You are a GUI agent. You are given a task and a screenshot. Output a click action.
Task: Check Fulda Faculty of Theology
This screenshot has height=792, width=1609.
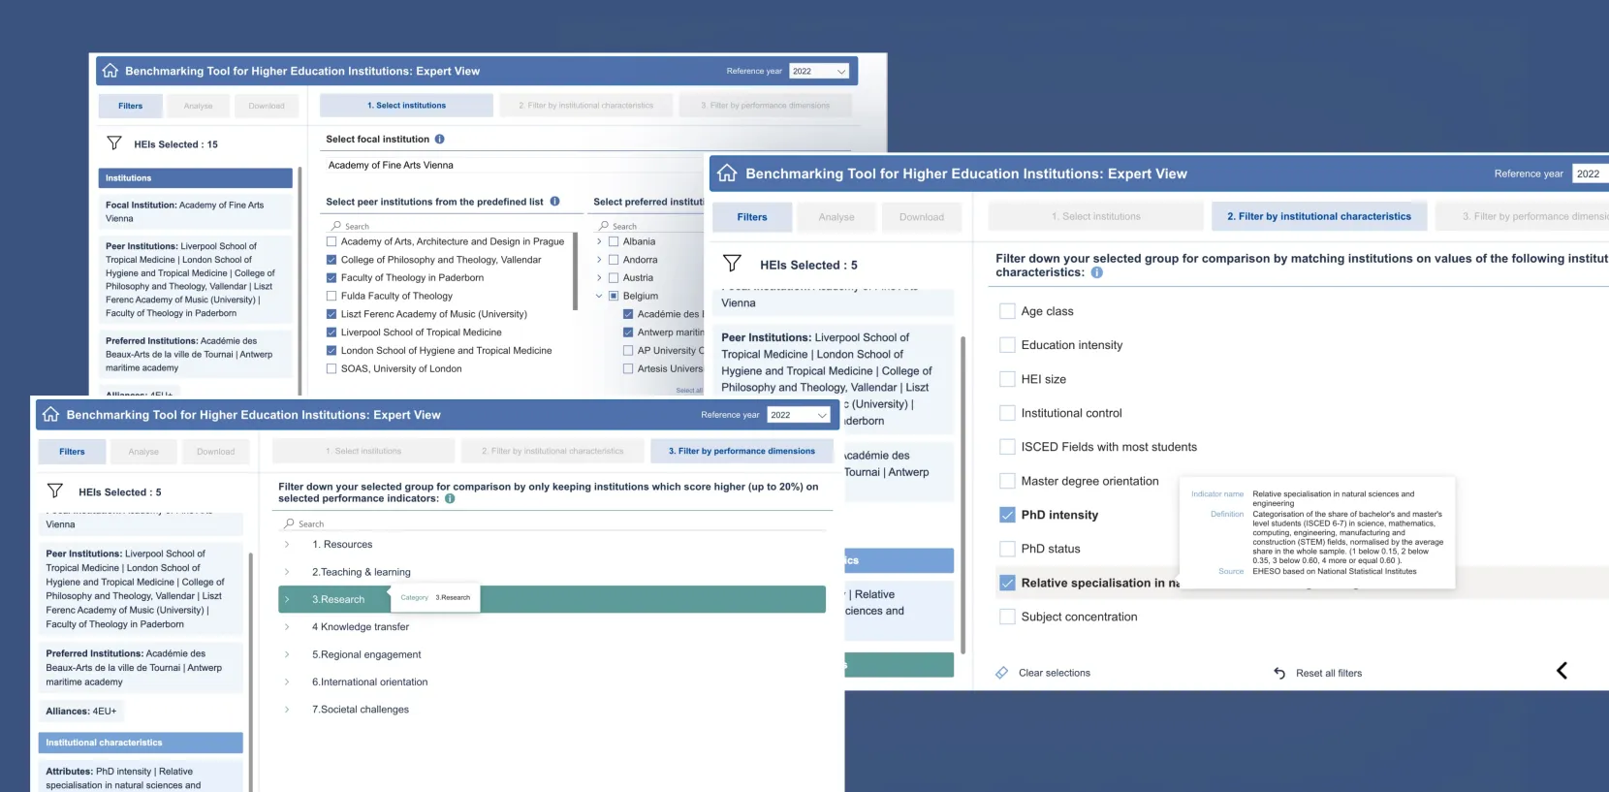pos(331,296)
